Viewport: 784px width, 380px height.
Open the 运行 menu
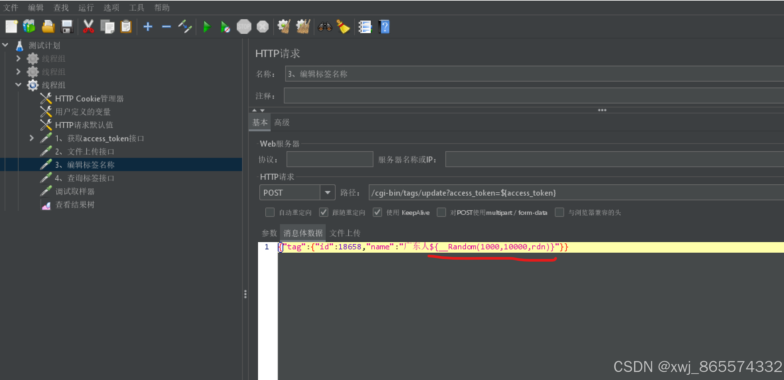86,8
